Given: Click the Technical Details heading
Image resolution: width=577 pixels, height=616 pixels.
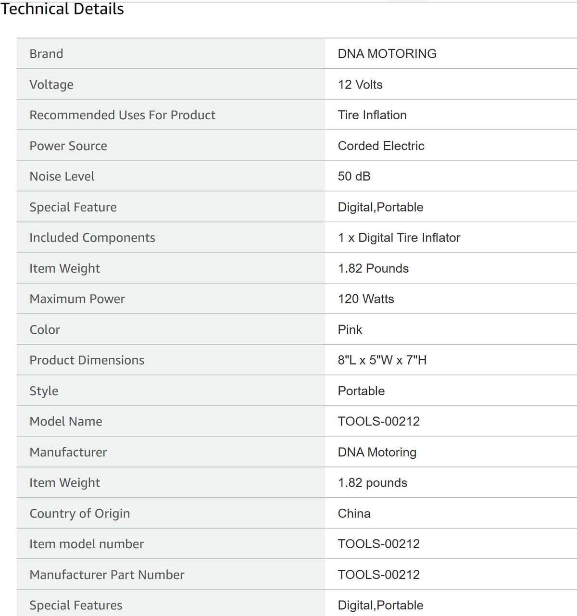Looking at the screenshot, I should click(62, 9).
